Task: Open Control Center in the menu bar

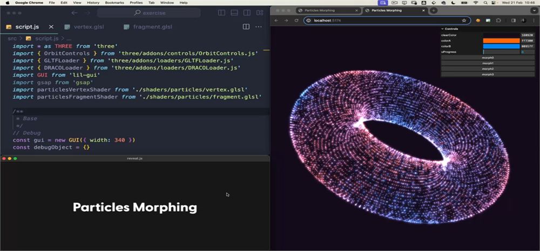Action: pos(494,3)
